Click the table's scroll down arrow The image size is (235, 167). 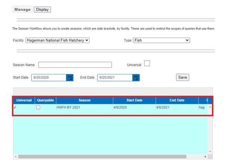[x=210, y=152]
